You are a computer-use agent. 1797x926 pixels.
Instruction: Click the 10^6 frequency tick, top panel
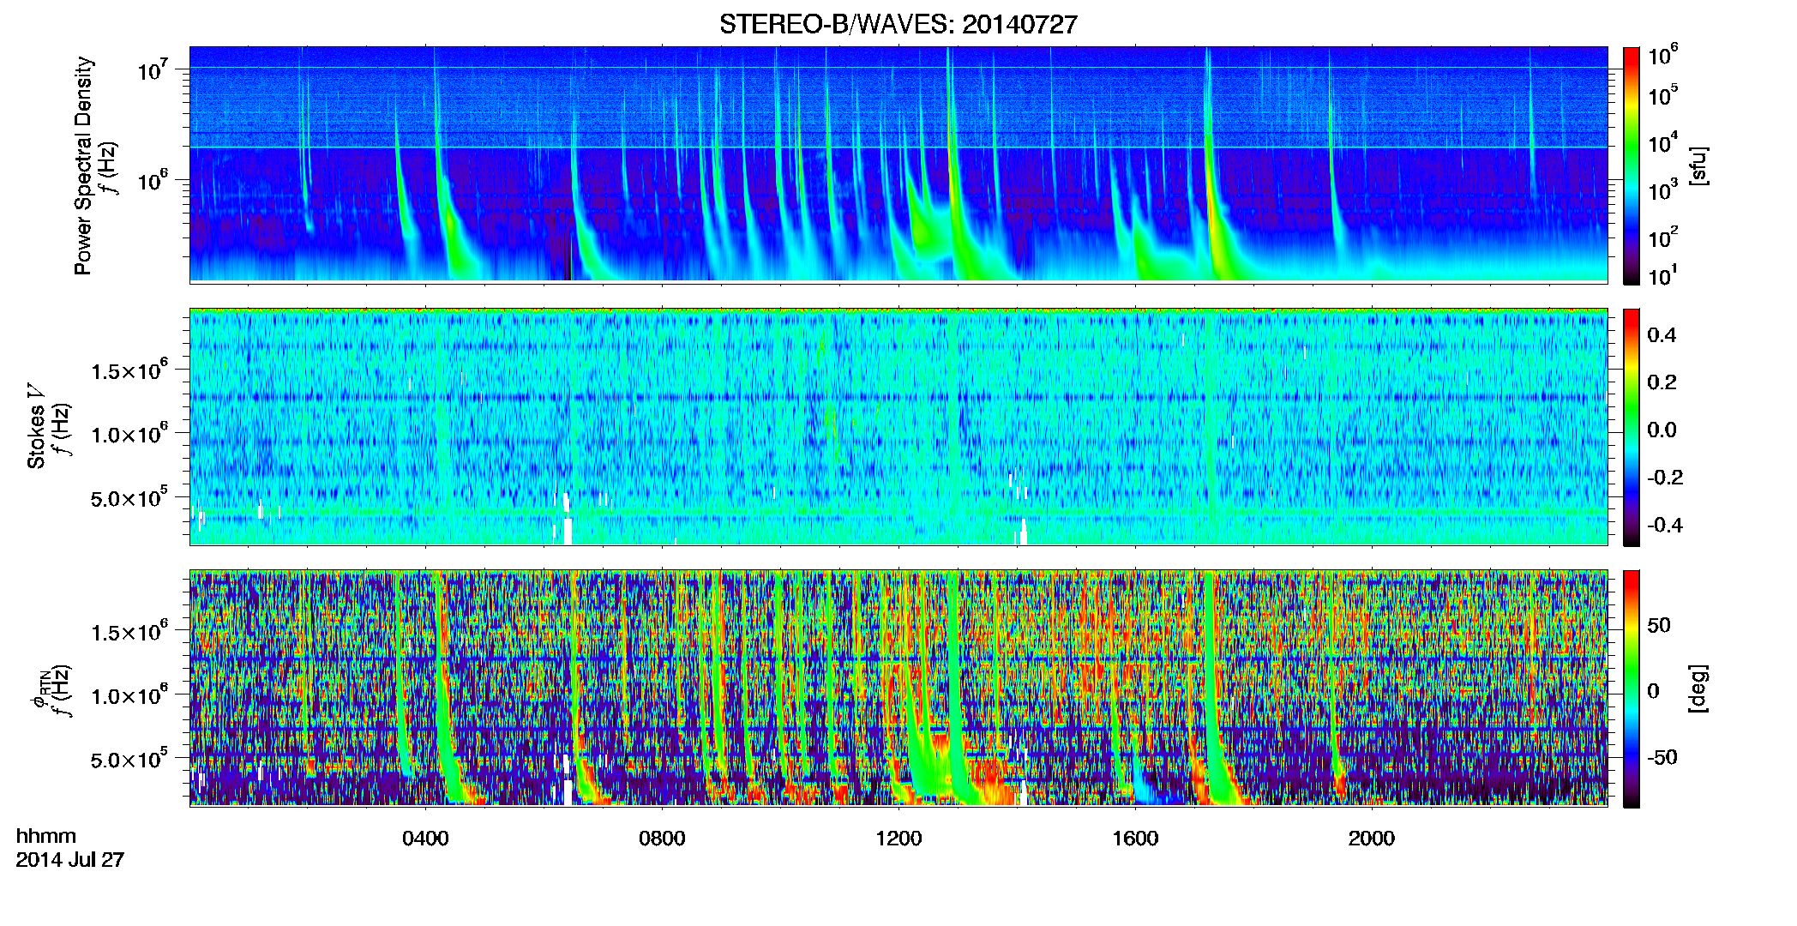(x=153, y=181)
